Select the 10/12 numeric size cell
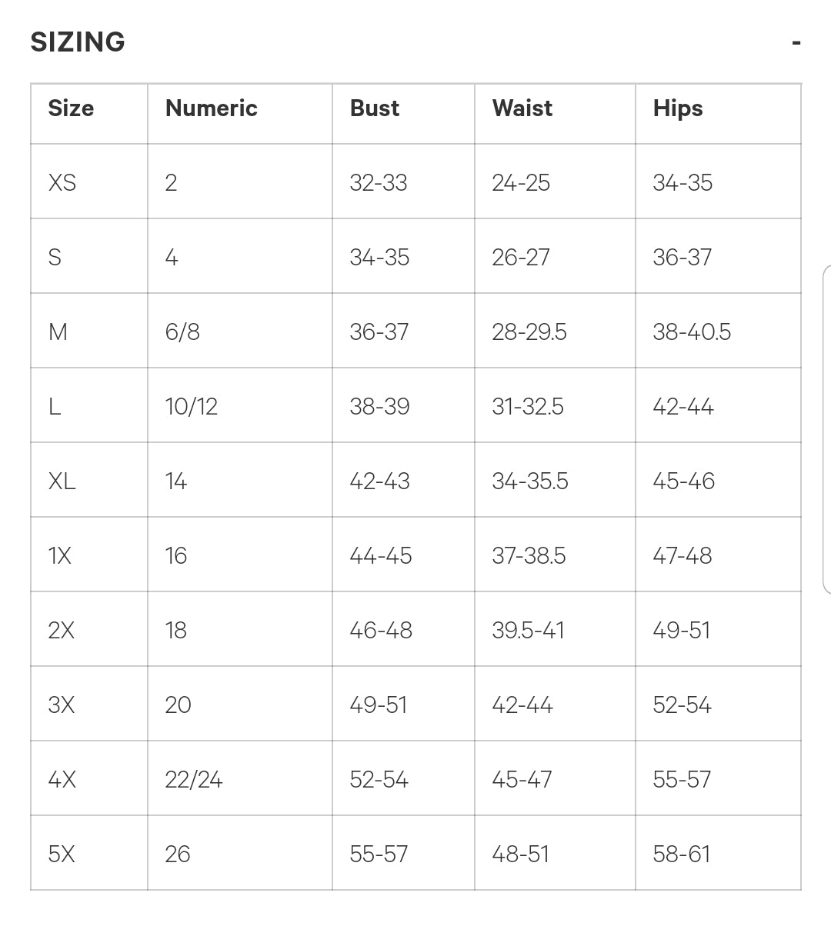This screenshot has height=936, width=831. tap(192, 407)
